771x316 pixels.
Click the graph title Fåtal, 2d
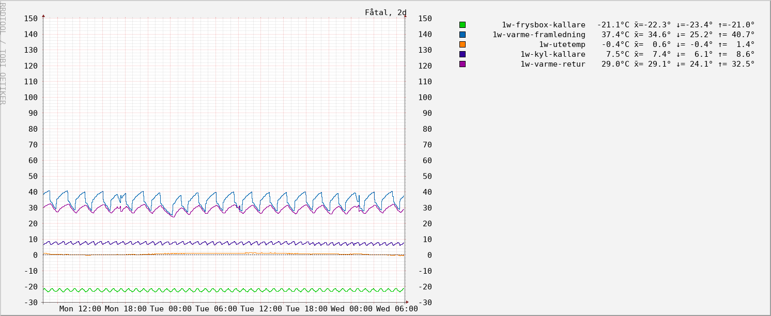tap(385, 12)
